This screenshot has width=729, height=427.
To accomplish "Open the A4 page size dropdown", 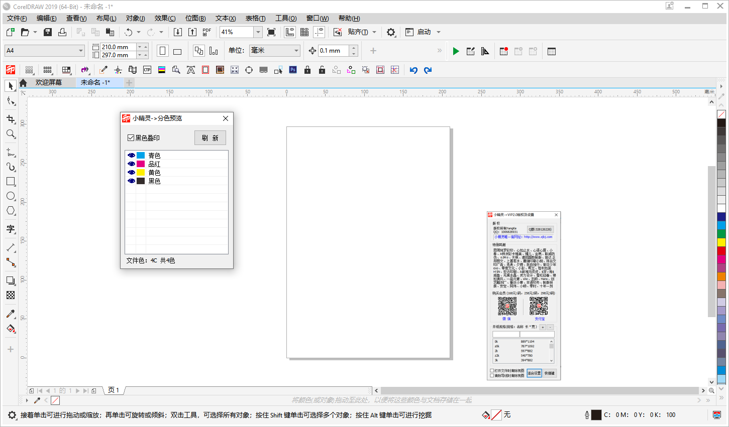I will point(80,51).
